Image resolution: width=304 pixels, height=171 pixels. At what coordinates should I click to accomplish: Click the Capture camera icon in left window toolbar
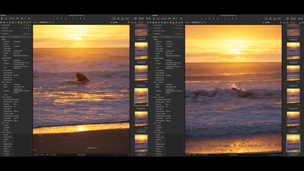coord(6,19)
